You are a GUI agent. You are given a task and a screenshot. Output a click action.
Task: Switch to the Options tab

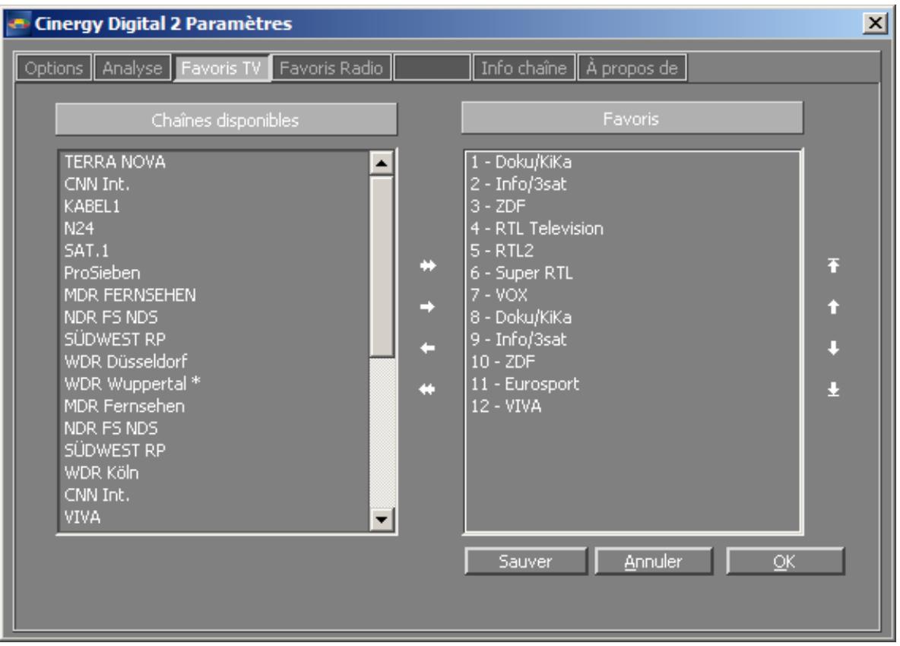click(x=54, y=68)
